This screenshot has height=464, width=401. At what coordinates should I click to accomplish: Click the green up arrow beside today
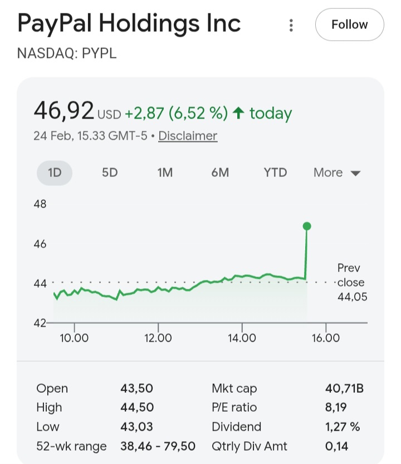(x=239, y=113)
